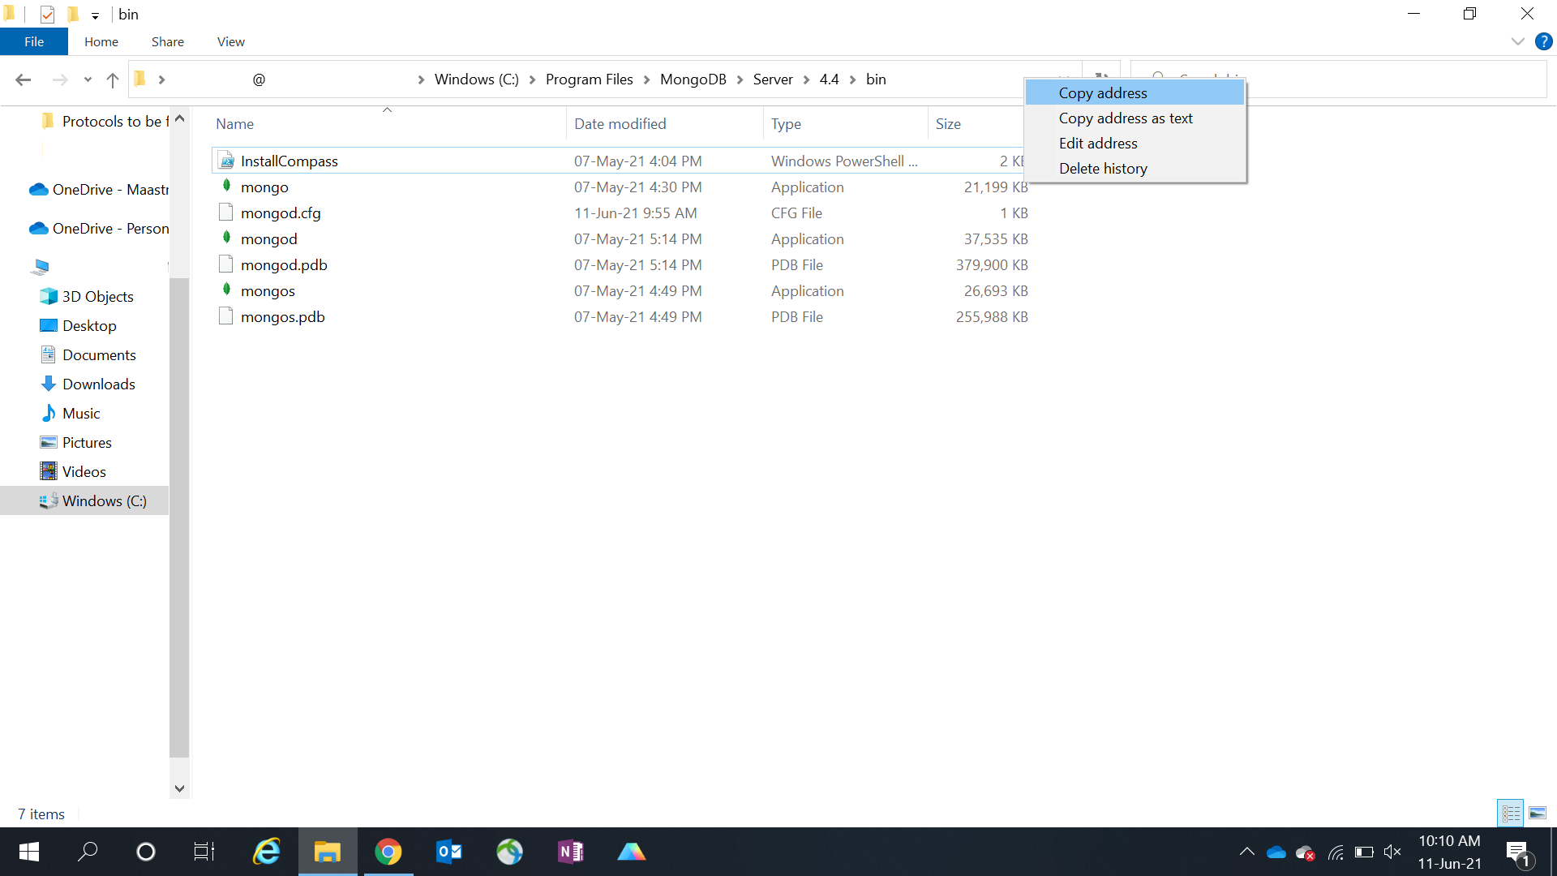
Task: Switch to large icons view layout
Action: 1538,813
